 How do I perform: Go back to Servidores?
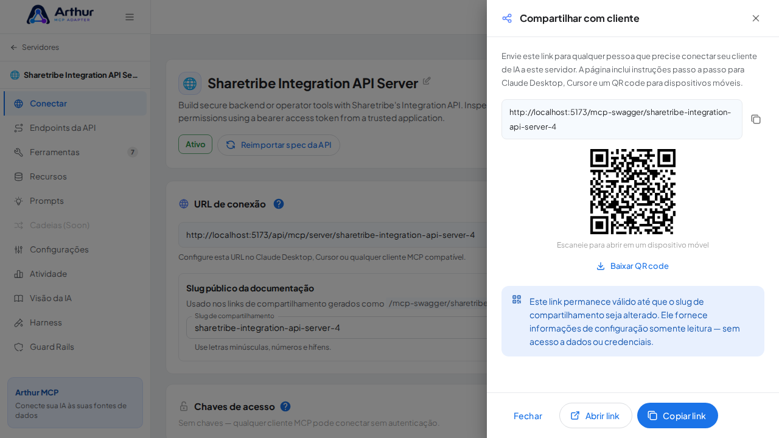tap(35, 47)
